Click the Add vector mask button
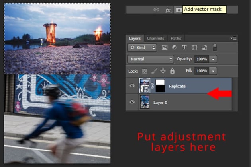 179,10
